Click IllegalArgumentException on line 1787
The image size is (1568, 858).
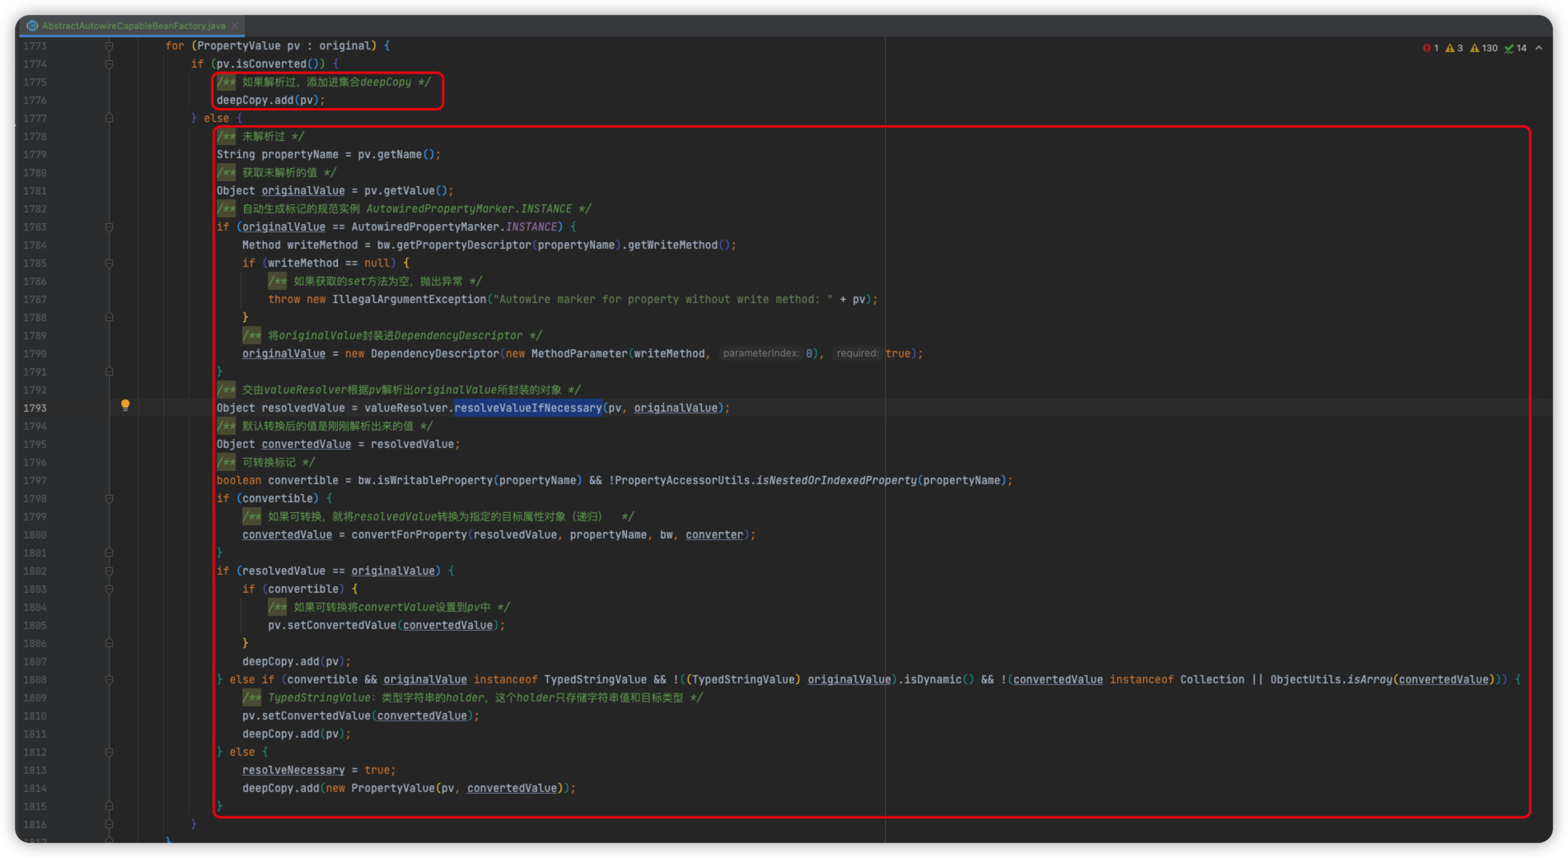point(409,300)
